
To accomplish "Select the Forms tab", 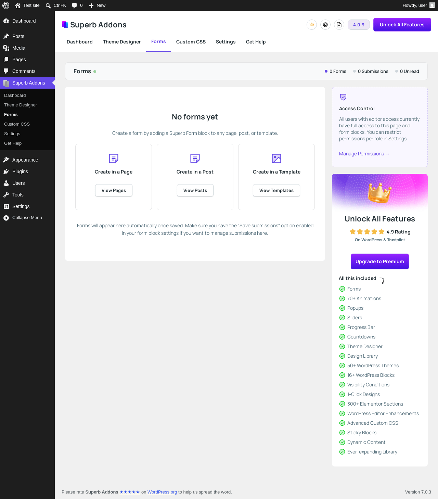I will click(158, 42).
